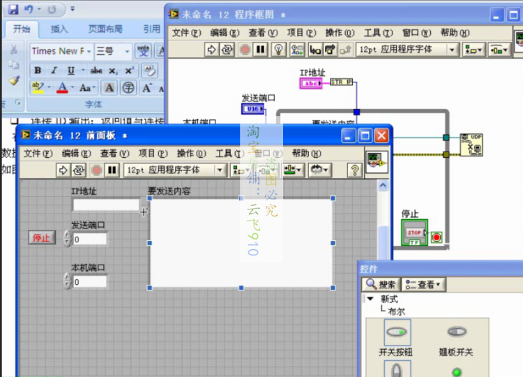Click Save icon in Word quick access
This screenshot has width=523, height=377.
pos(13,9)
